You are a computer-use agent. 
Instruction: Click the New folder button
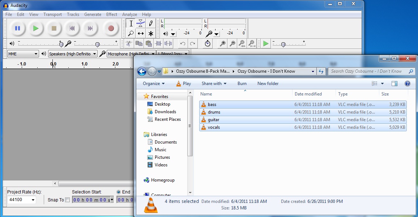tap(268, 84)
